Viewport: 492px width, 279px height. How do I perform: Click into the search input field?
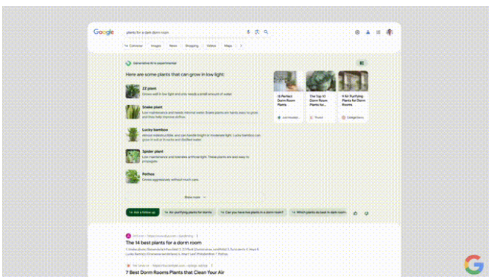tap(183, 32)
